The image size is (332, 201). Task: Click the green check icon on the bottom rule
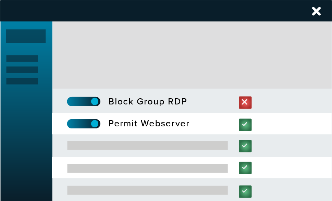pyautogui.click(x=245, y=191)
